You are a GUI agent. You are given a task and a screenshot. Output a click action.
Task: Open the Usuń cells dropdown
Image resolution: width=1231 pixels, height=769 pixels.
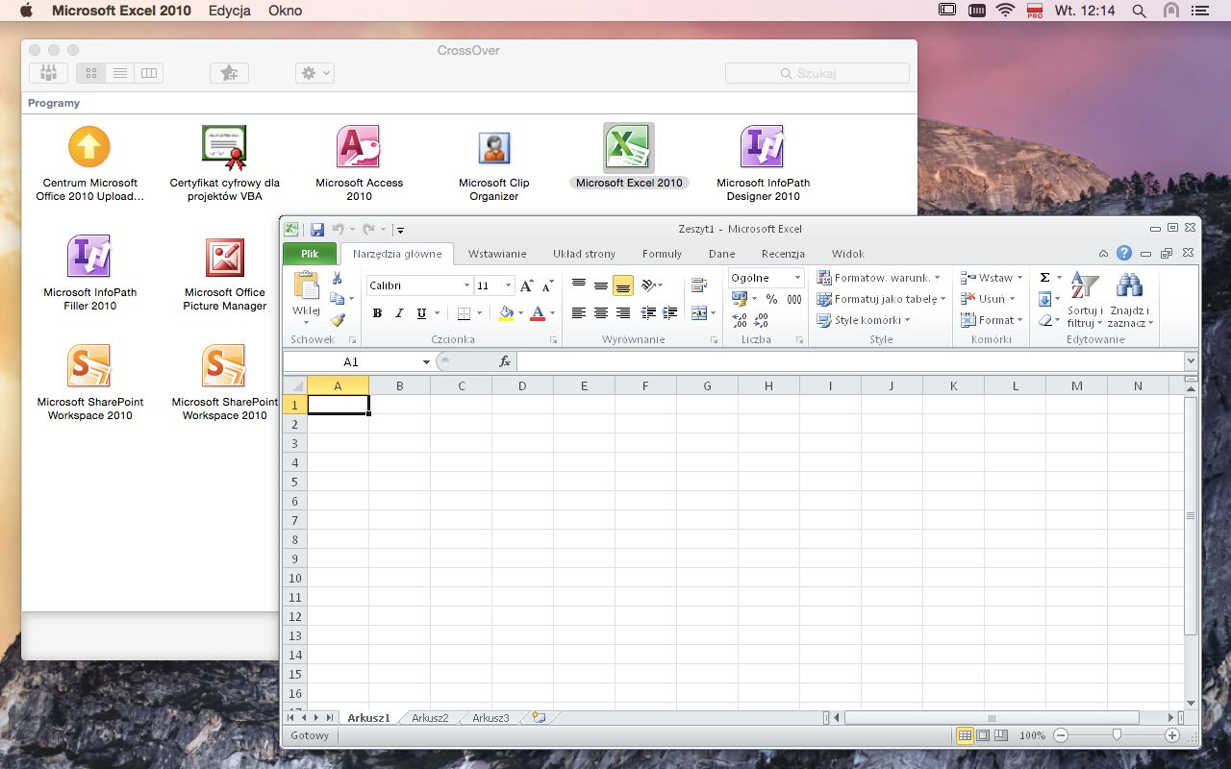point(988,299)
